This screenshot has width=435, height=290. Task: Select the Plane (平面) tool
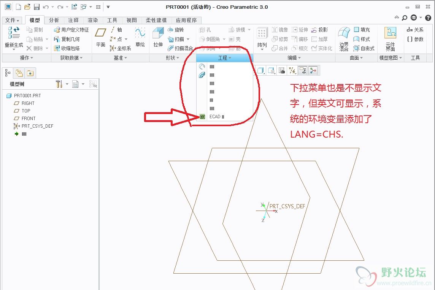click(100, 37)
